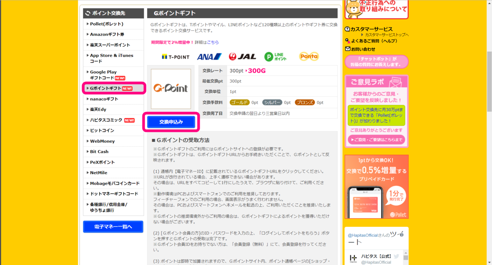
Task: Click NEW! badge beside ハピタスコミック
Action: point(130,120)
